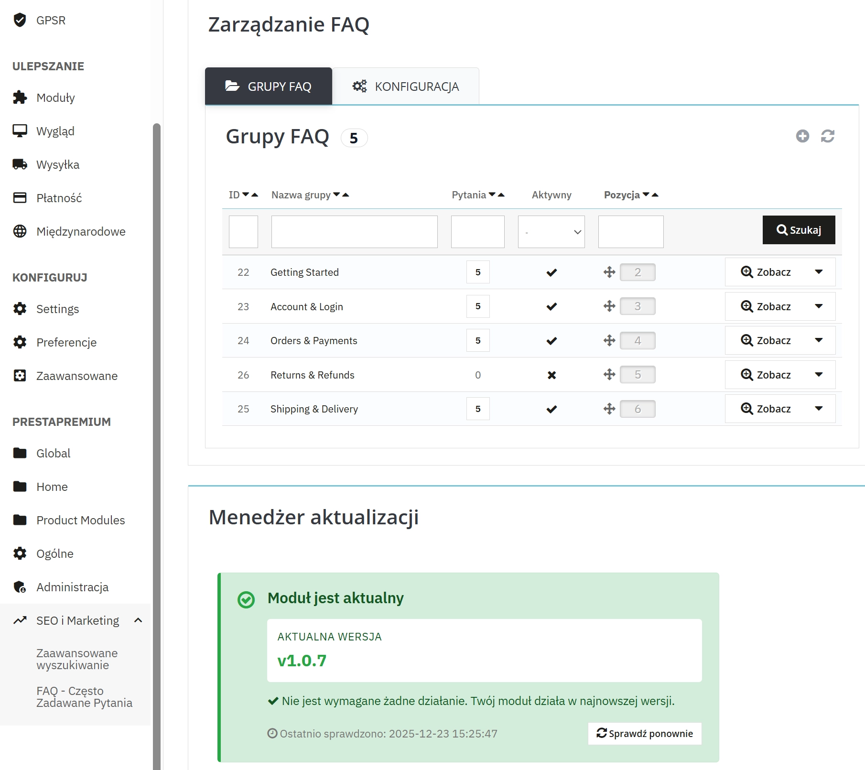Image resolution: width=865 pixels, height=770 pixels.
Task: Open the Aktywny filter dropdown
Action: click(x=551, y=232)
